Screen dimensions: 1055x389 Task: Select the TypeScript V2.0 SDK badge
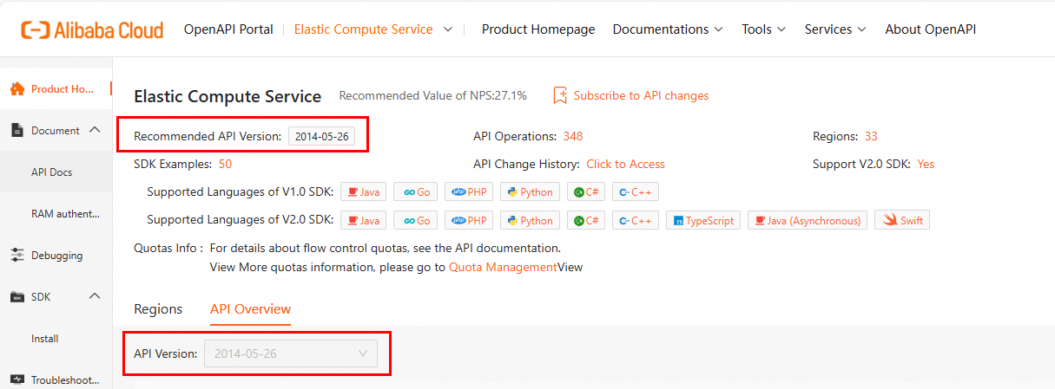coord(702,220)
